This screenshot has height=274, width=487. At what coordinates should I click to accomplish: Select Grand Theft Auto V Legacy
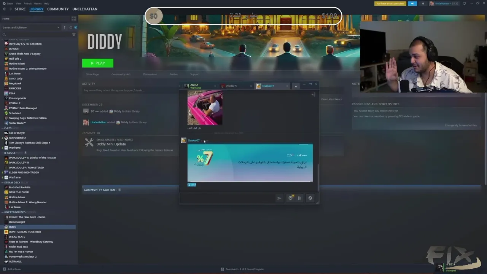25,54
